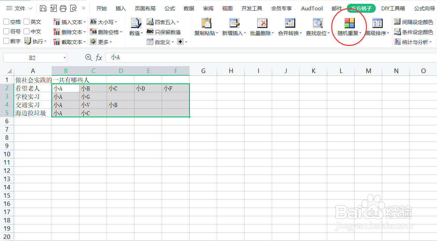
Task: Open the 开发工具 tab
Action: pyautogui.click(x=252, y=8)
